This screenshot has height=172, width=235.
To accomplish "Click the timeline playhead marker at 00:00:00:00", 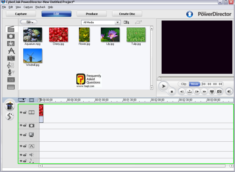I will (x=40, y=100).
